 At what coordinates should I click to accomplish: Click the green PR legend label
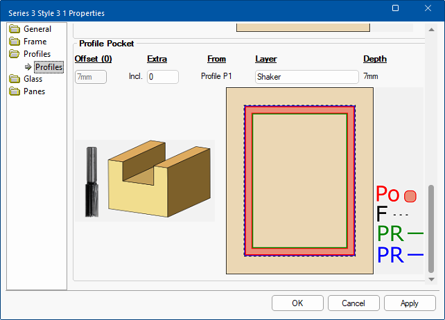click(390, 233)
